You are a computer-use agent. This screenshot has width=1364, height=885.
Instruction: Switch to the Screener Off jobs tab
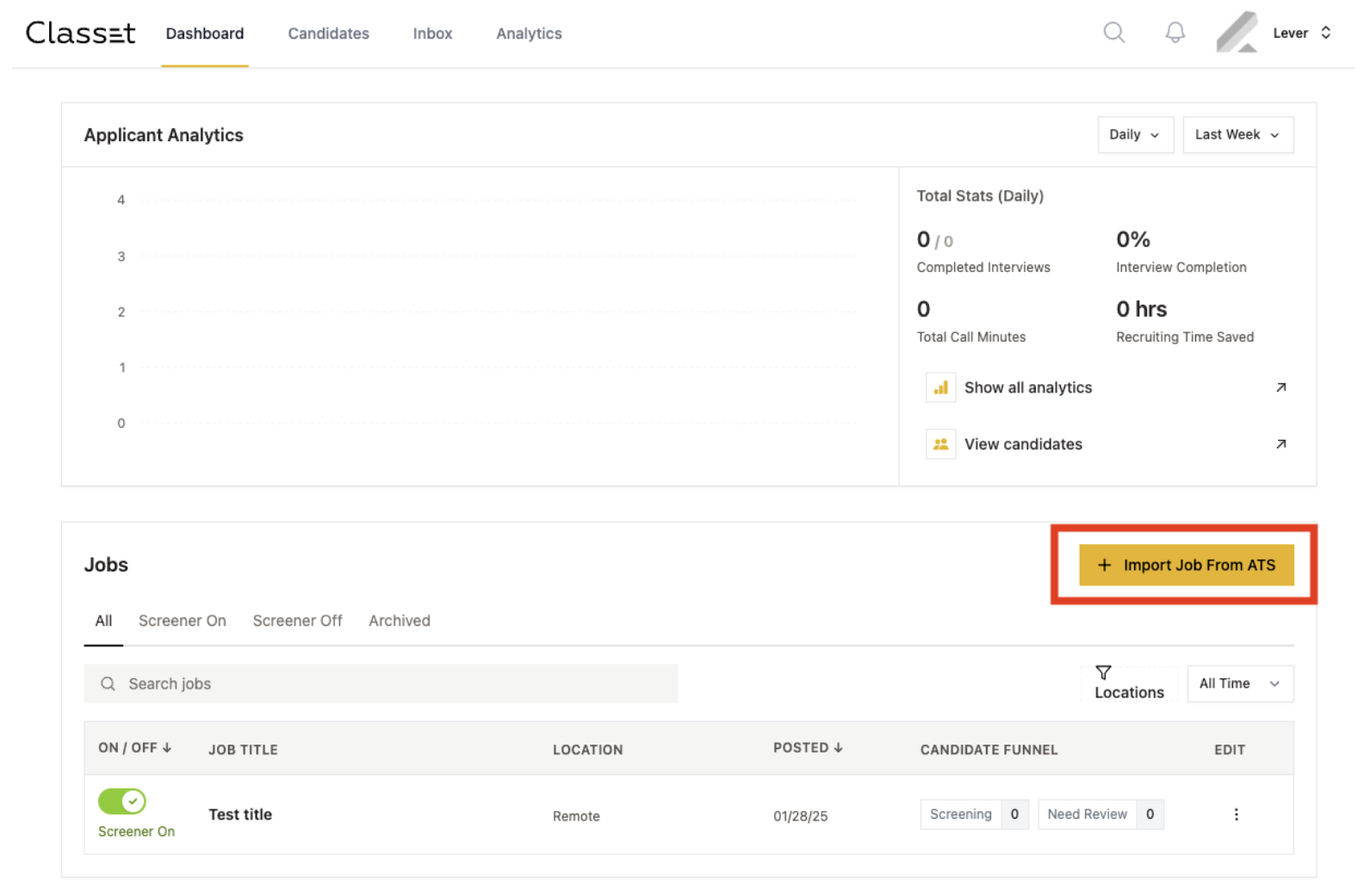(x=297, y=621)
